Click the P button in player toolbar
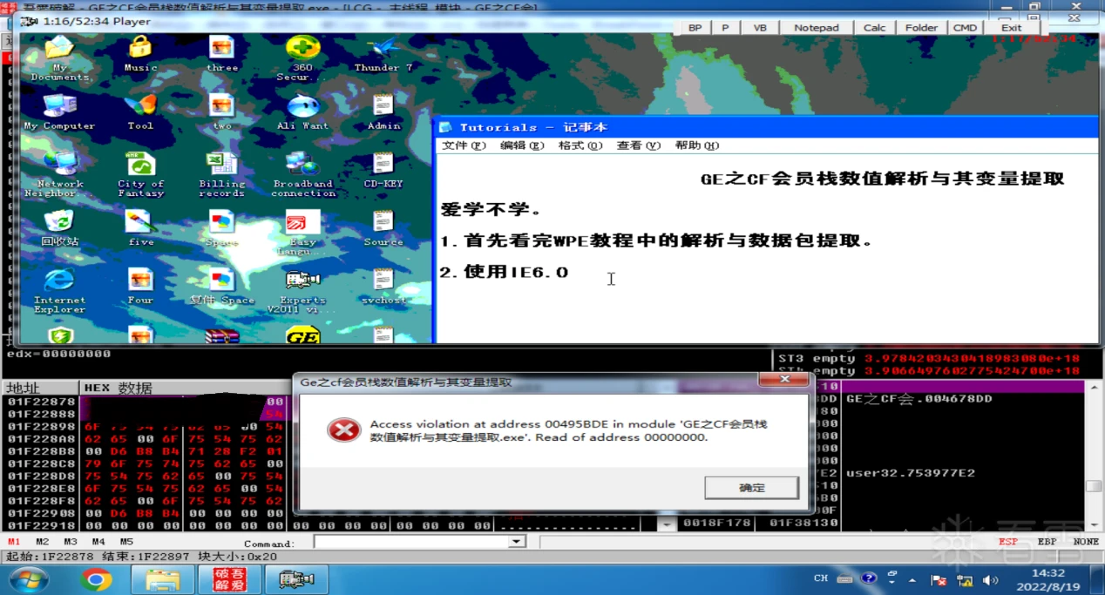The height and width of the screenshot is (595, 1105). (725, 28)
